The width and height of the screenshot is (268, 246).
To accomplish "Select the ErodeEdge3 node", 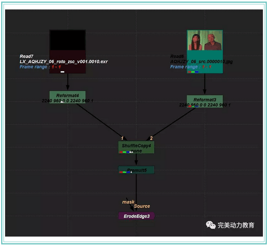I will coord(137,216).
